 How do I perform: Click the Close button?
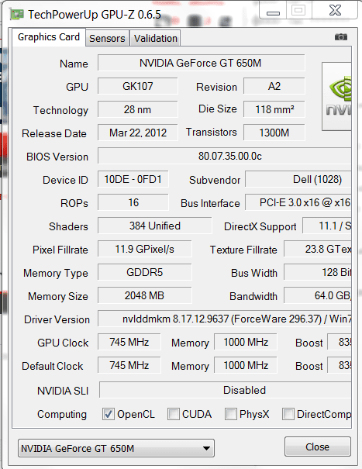coord(317,447)
